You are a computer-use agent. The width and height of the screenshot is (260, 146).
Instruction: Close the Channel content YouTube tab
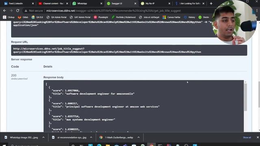pos(67,4)
